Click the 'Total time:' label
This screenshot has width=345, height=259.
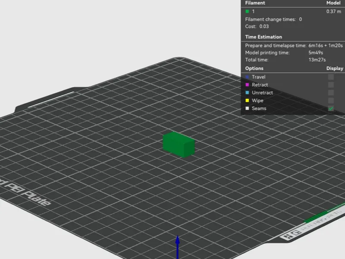(257, 60)
